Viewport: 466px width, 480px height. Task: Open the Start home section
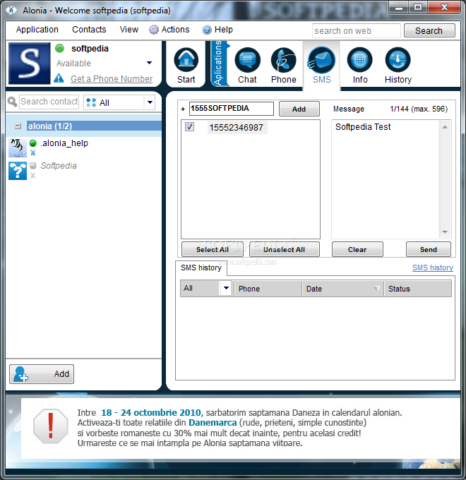(x=186, y=66)
